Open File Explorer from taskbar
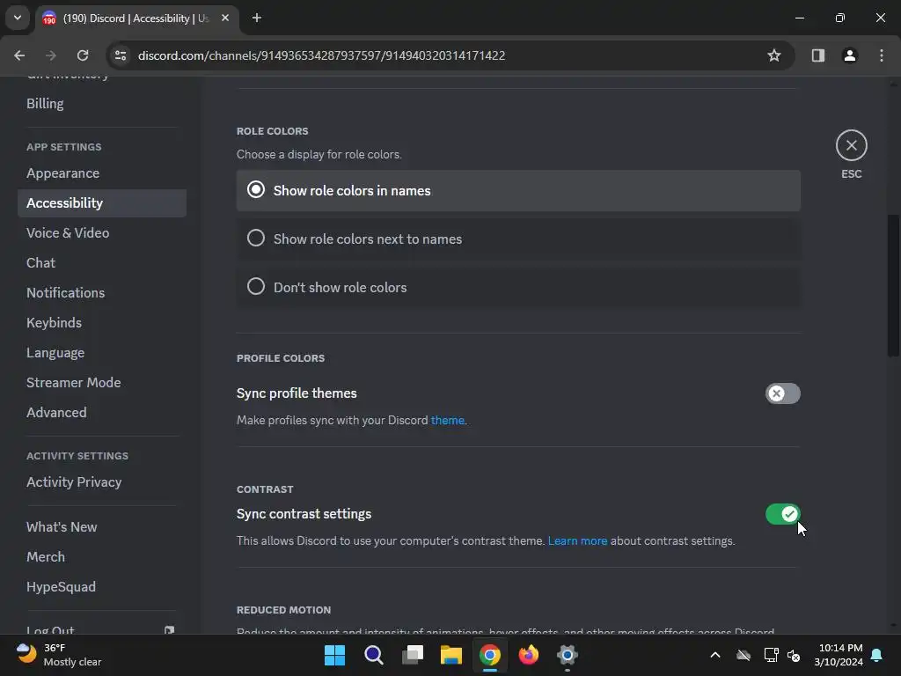The image size is (901, 676). coord(451,655)
